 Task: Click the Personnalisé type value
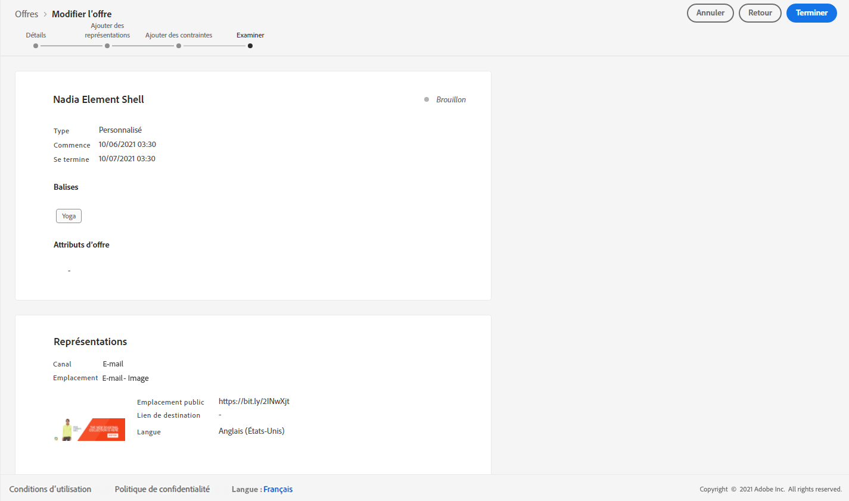pyautogui.click(x=120, y=130)
